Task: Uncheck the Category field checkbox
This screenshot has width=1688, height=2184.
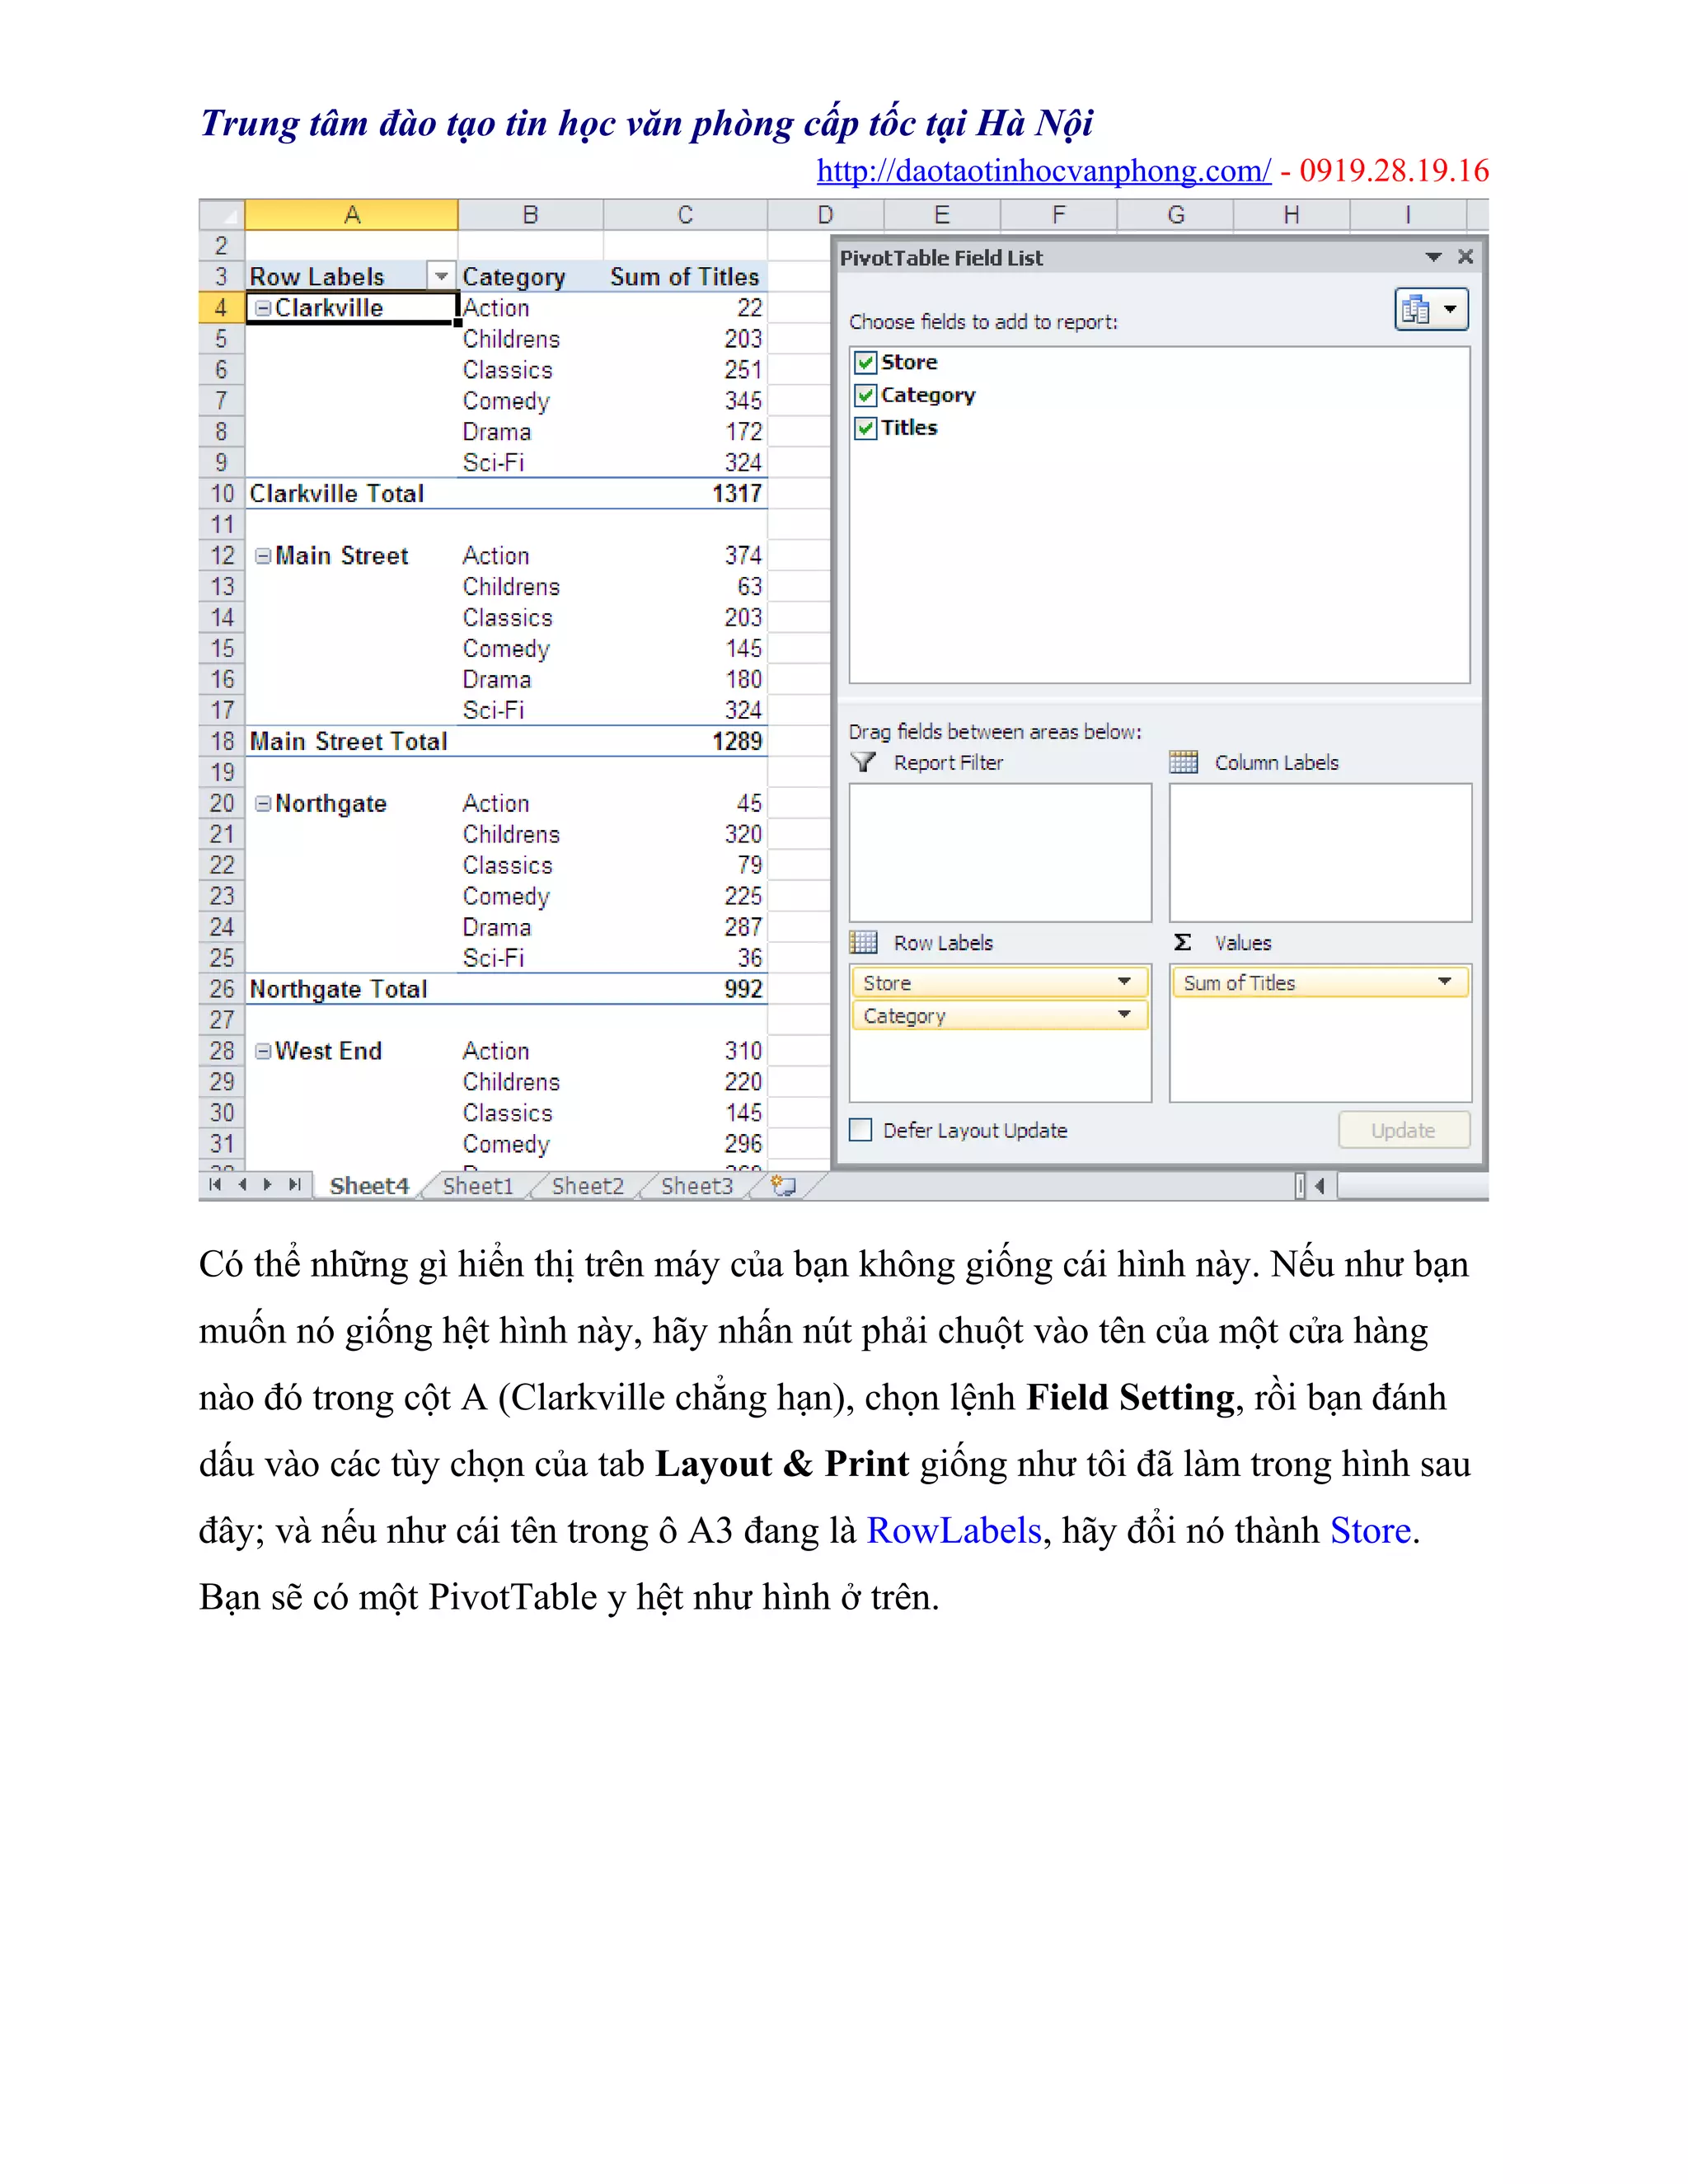Action: click(866, 396)
